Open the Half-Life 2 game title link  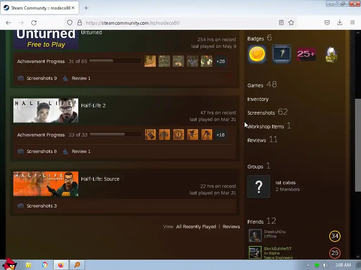(93, 105)
